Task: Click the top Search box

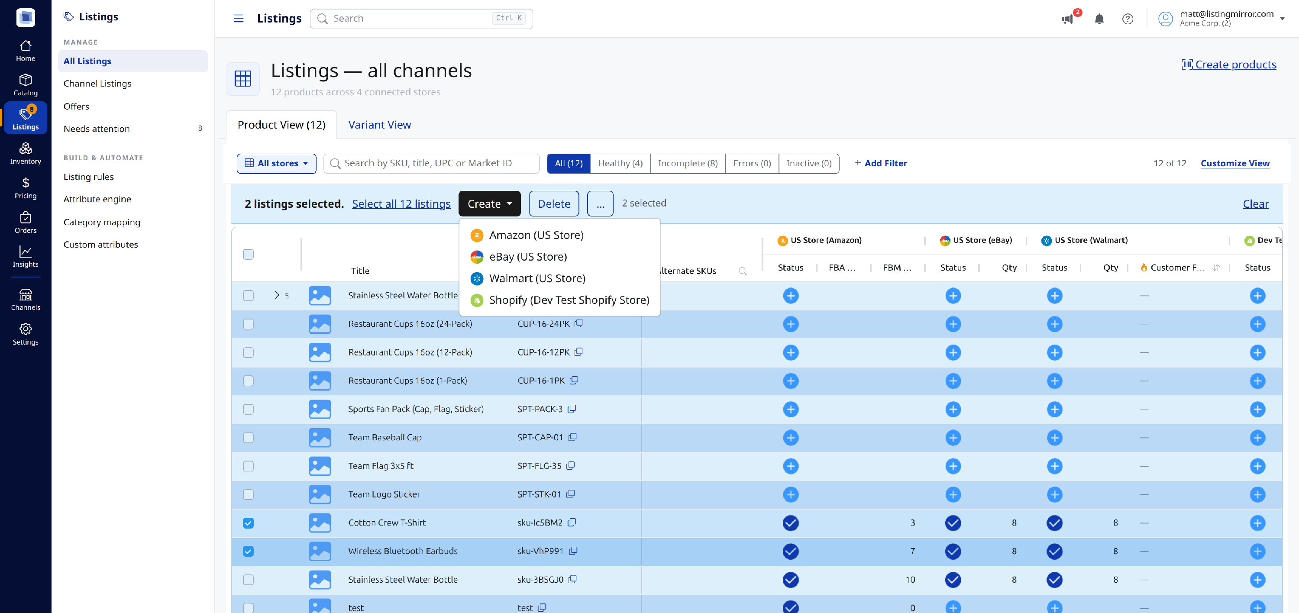Action: [421, 19]
